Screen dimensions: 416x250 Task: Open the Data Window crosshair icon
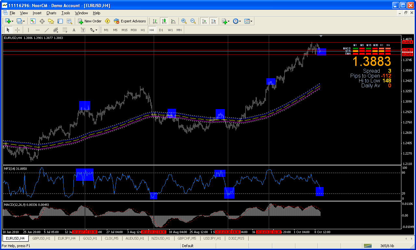(x=42, y=21)
